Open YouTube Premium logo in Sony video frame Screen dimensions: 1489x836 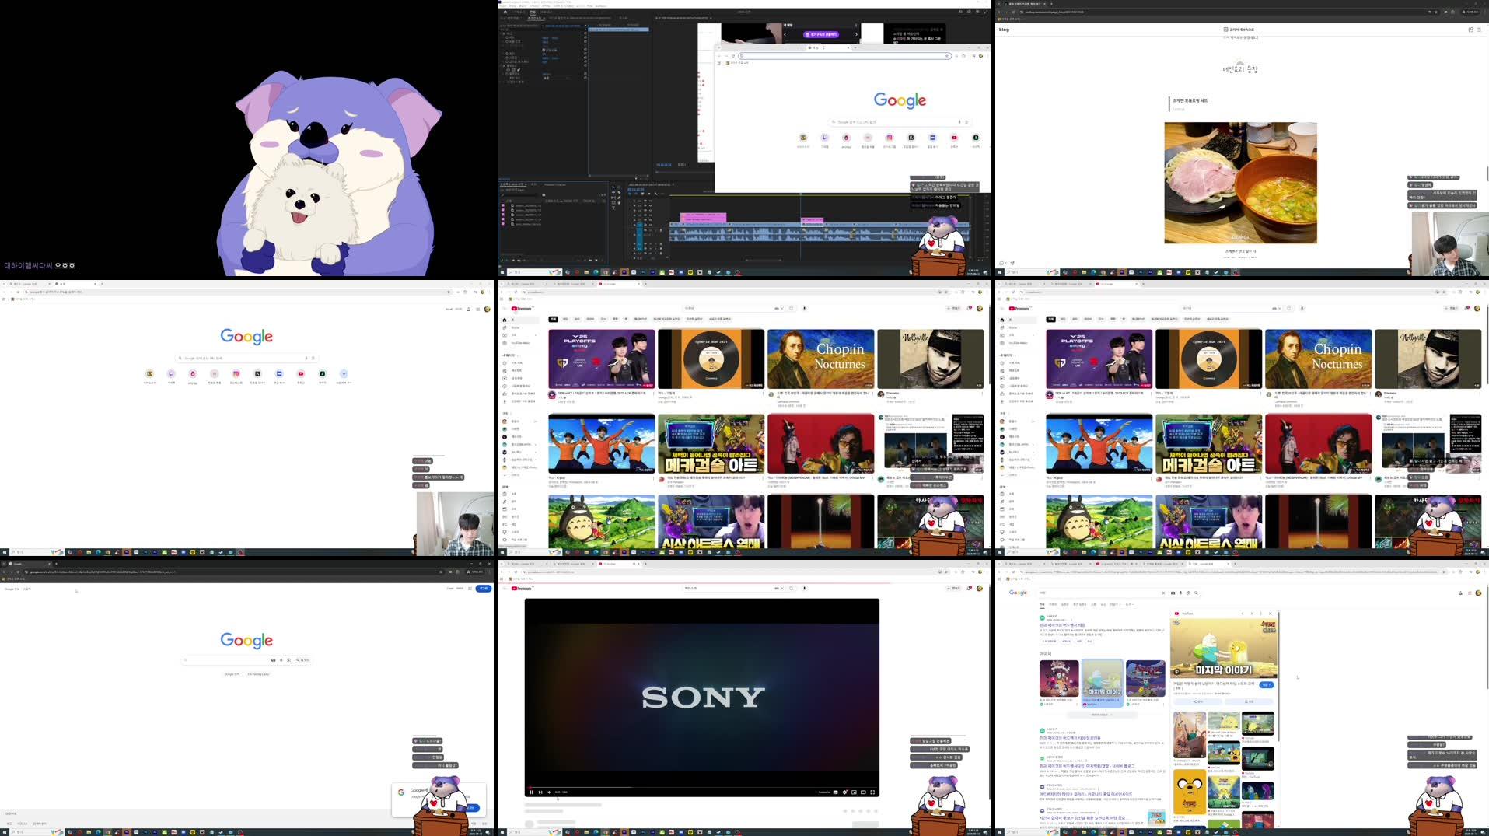522,588
